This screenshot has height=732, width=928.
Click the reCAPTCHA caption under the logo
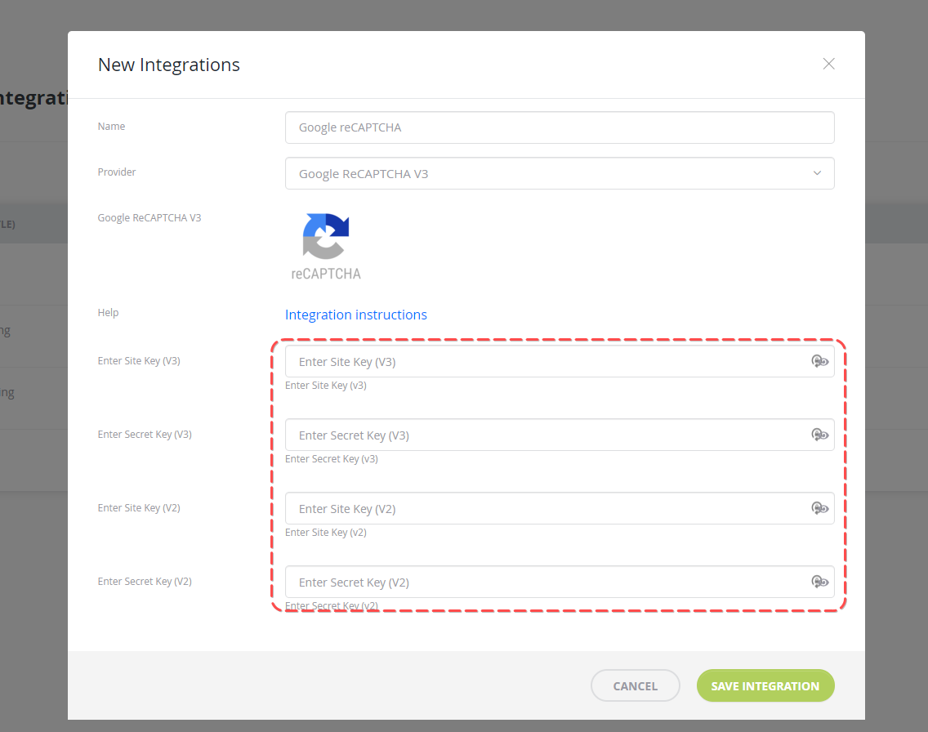click(x=326, y=274)
